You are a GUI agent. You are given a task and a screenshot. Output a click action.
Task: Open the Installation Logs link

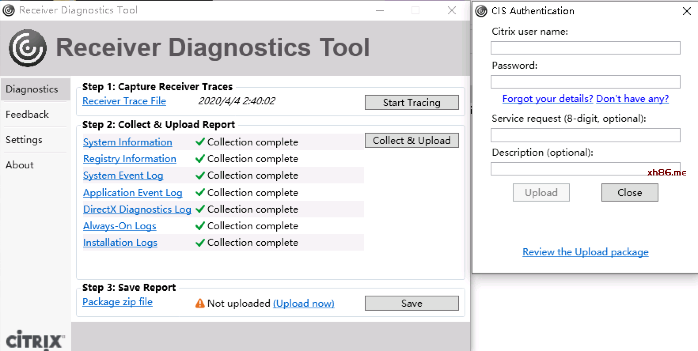point(120,243)
